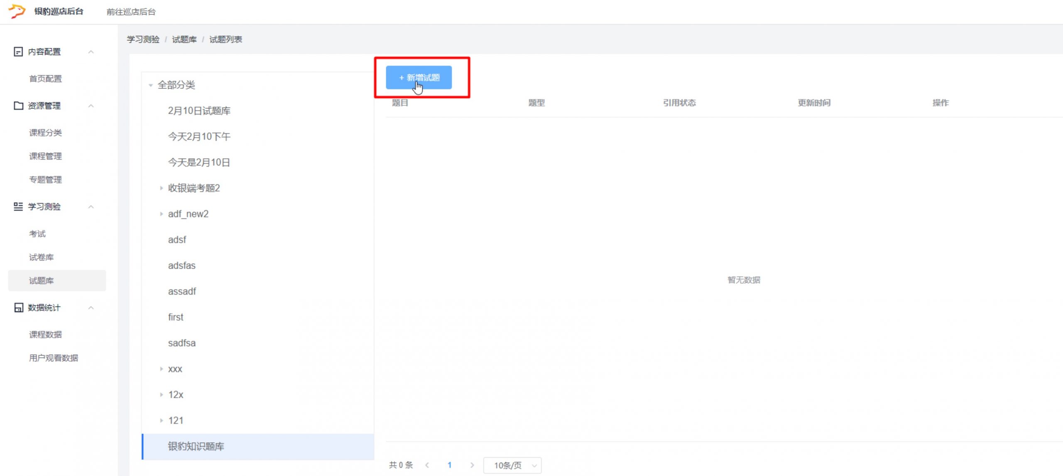The height and width of the screenshot is (476, 1063).
Task: Collapse the 内容配置 menu chevron
Action: 91,52
